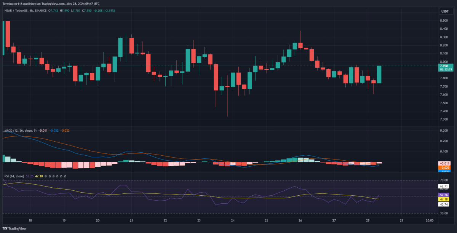
Task: Select the yellow RSI average tag 47.18
Action: (444, 199)
